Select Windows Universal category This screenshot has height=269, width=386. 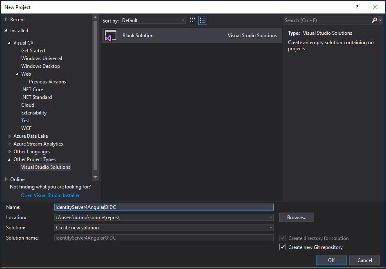42,58
